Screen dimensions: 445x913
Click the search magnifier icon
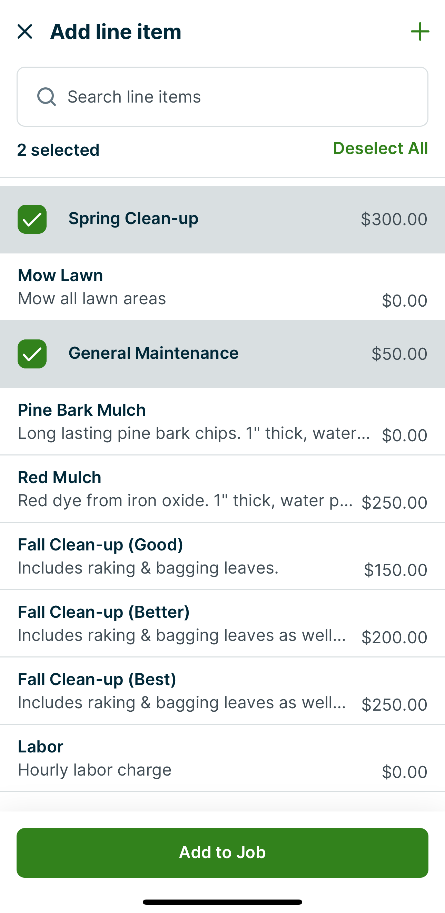coord(46,97)
